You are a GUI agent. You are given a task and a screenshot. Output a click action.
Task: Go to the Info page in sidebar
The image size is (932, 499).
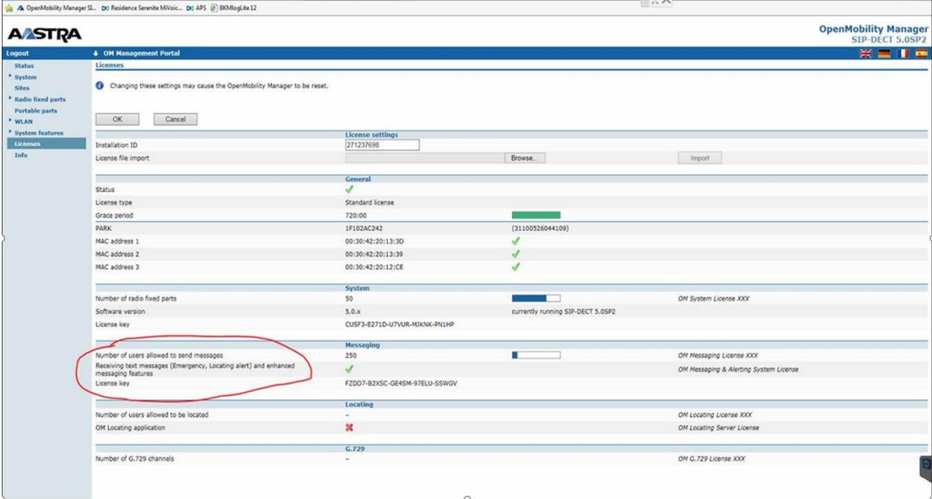tap(20, 155)
